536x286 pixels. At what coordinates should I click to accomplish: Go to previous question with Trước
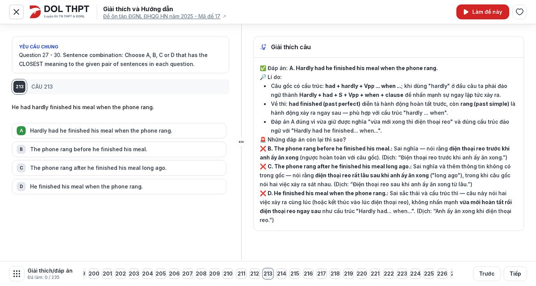click(487, 273)
